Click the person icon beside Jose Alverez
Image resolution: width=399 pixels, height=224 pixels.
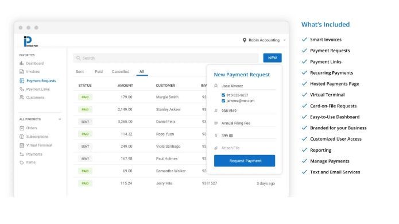216,86
